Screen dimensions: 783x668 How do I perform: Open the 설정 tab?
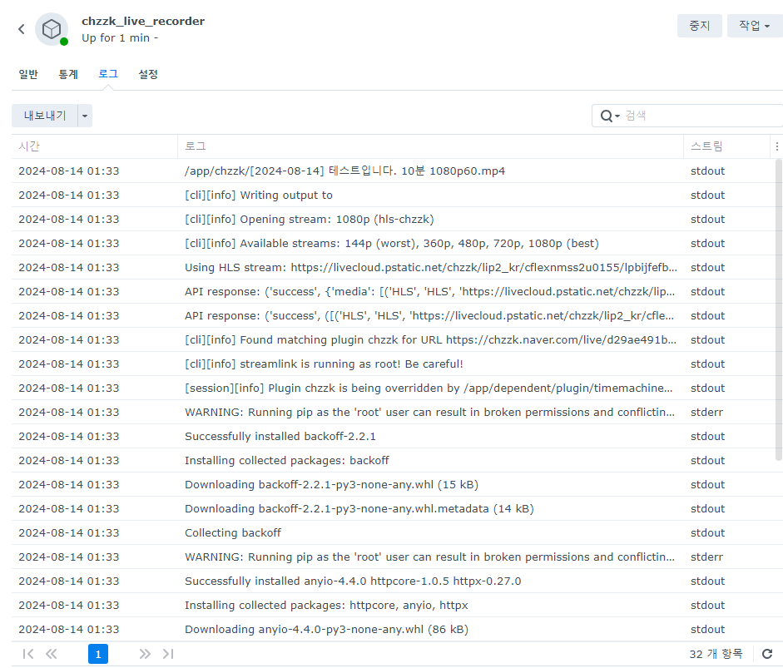[148, 74]
